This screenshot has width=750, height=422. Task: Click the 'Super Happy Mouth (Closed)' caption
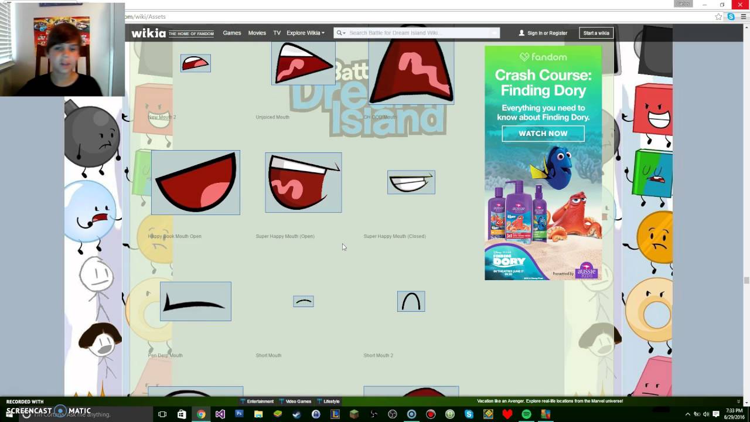click(395, 236)
